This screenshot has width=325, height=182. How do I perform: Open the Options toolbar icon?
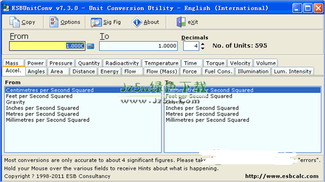tap(54, 22)
